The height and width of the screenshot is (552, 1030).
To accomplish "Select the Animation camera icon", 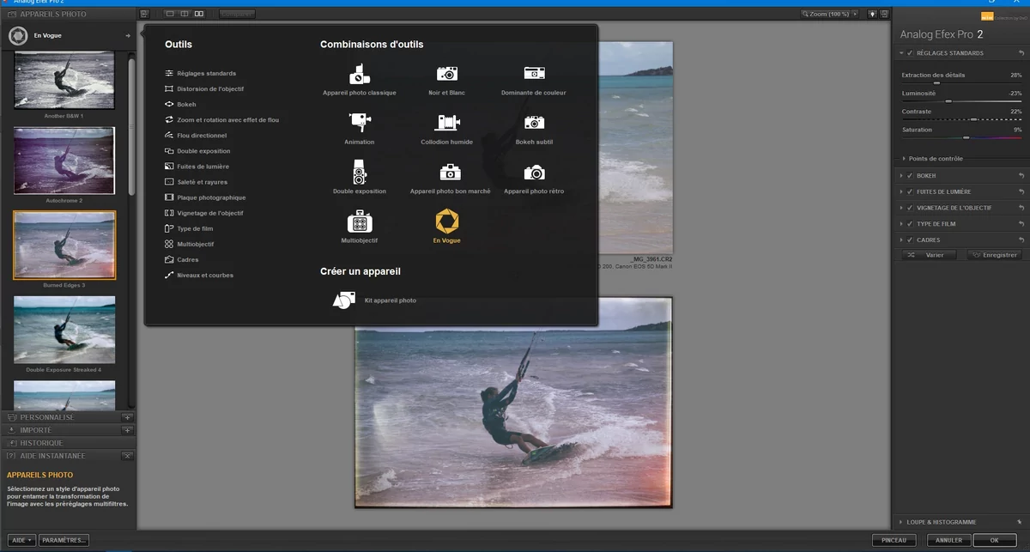I will coord(359,123).
